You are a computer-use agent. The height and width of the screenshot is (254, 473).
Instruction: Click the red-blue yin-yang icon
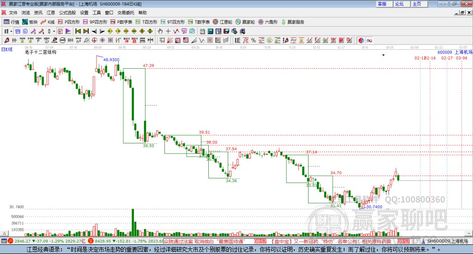tap(361, 40)
